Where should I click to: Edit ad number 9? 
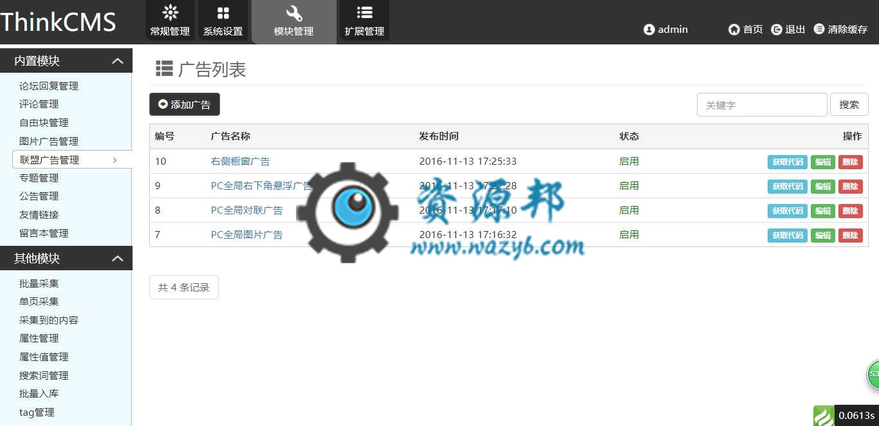pos(823,187)
